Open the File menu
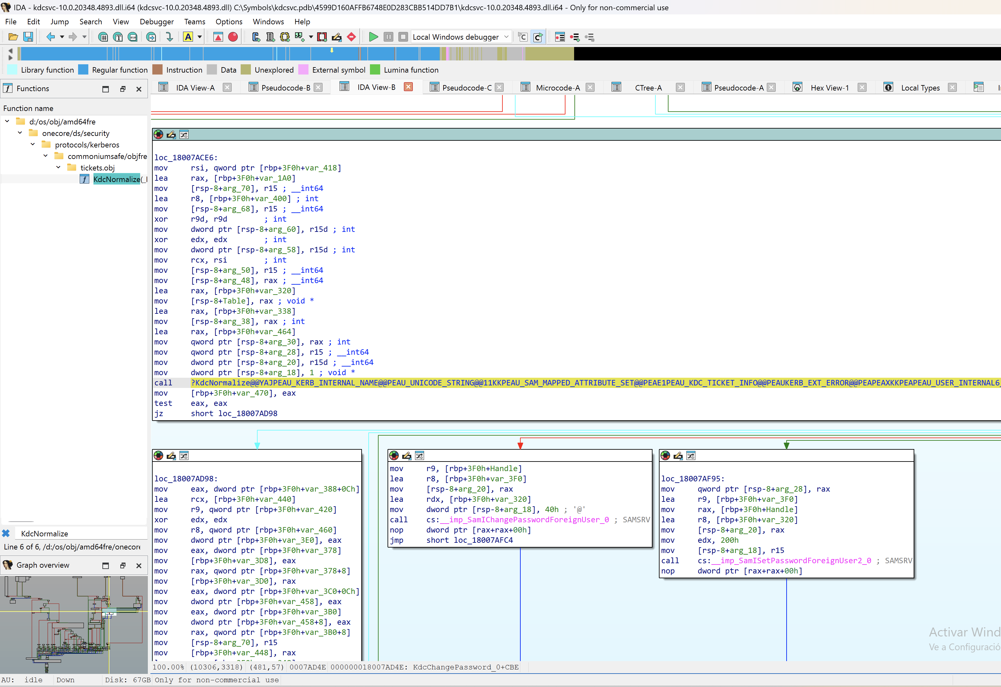The height and width of the screenshot is (687, 1001). click(11, 21)
